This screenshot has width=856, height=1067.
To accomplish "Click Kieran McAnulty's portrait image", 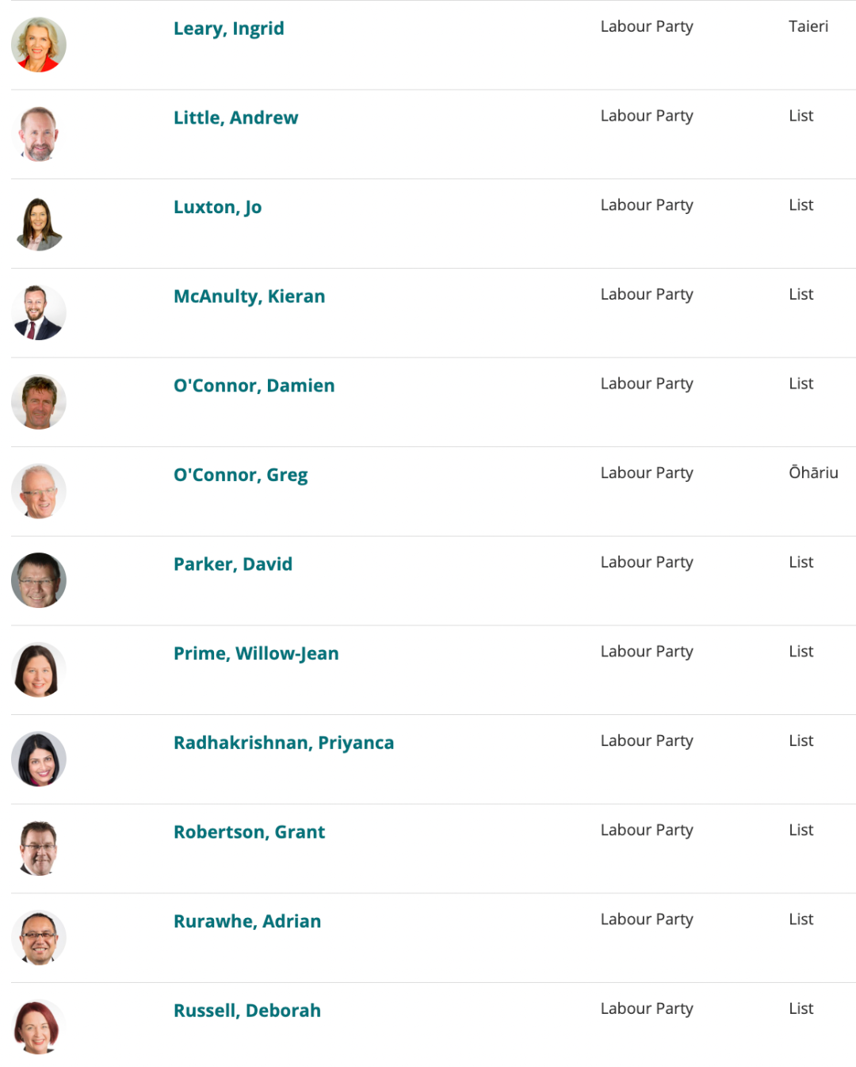I will (39, 313).
